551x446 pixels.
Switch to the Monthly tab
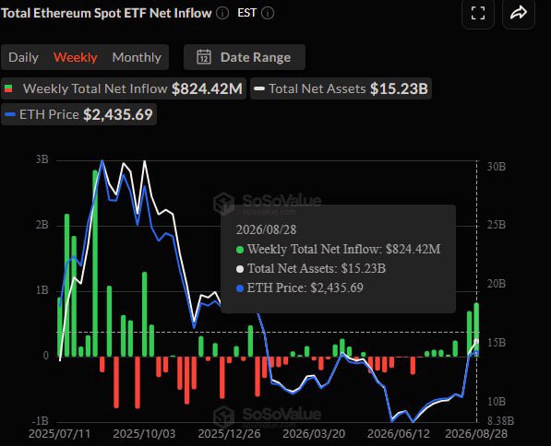pyautogui.click(x=137, y=57)
